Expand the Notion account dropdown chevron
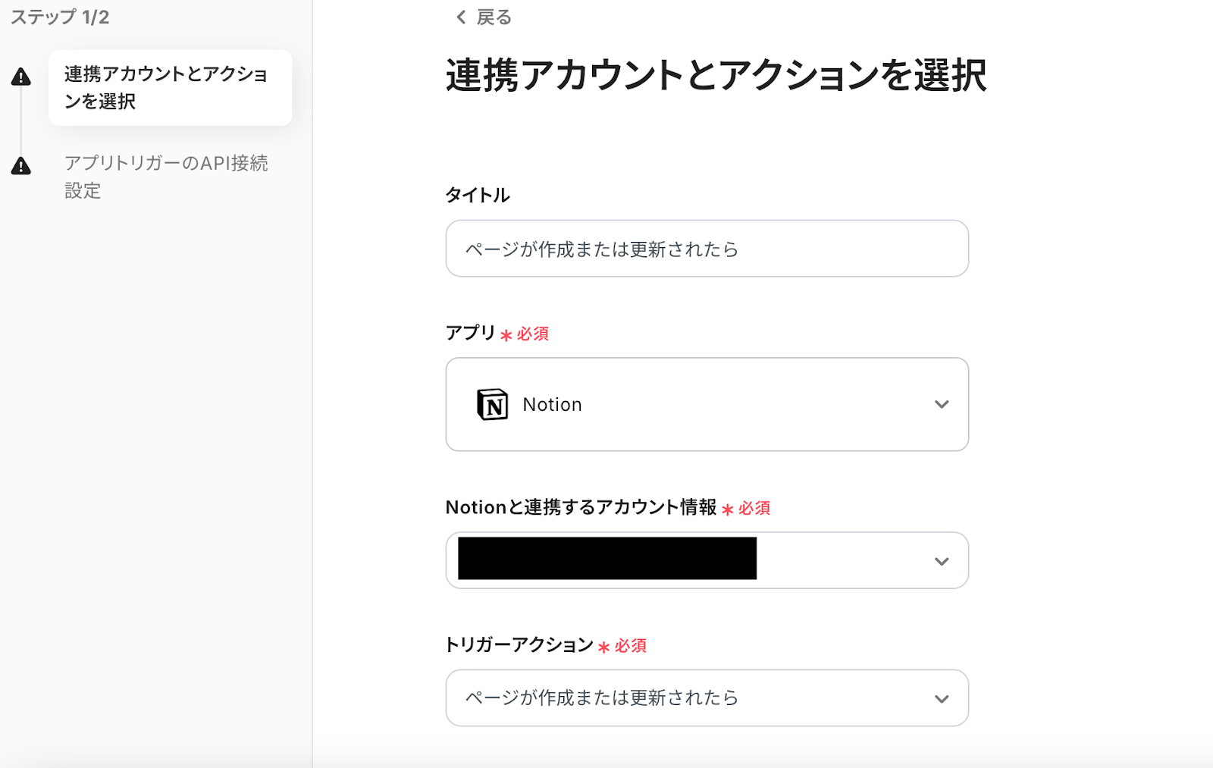The height and width of the screenshot is (768, 1213). click(x=942, y=562)
